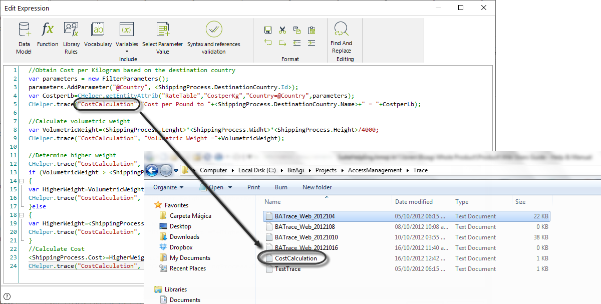Click BizAgi in the address breadcrumb
601x304 pixels.
296,170
